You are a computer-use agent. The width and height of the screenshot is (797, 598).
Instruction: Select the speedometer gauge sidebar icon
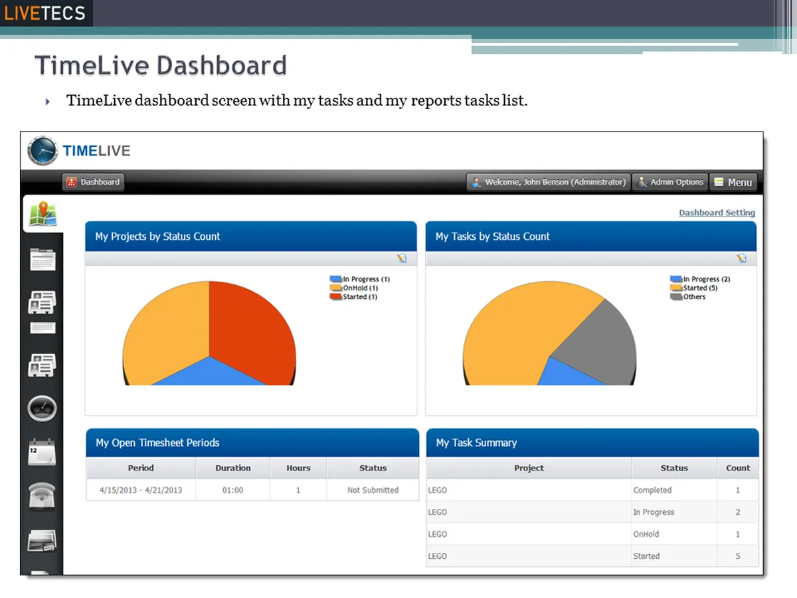coord(43,408)
